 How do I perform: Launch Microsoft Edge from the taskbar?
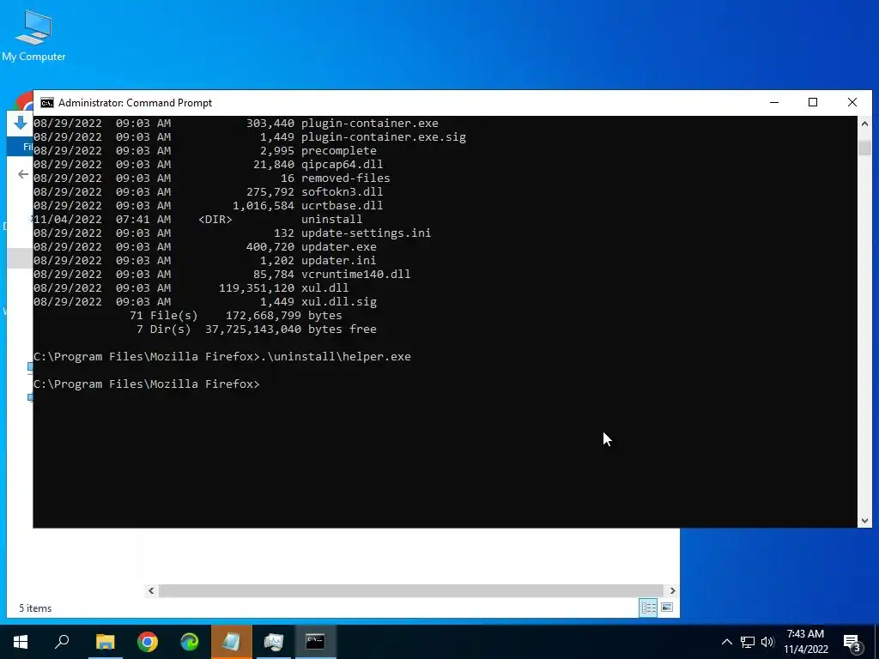click(190, 642)
